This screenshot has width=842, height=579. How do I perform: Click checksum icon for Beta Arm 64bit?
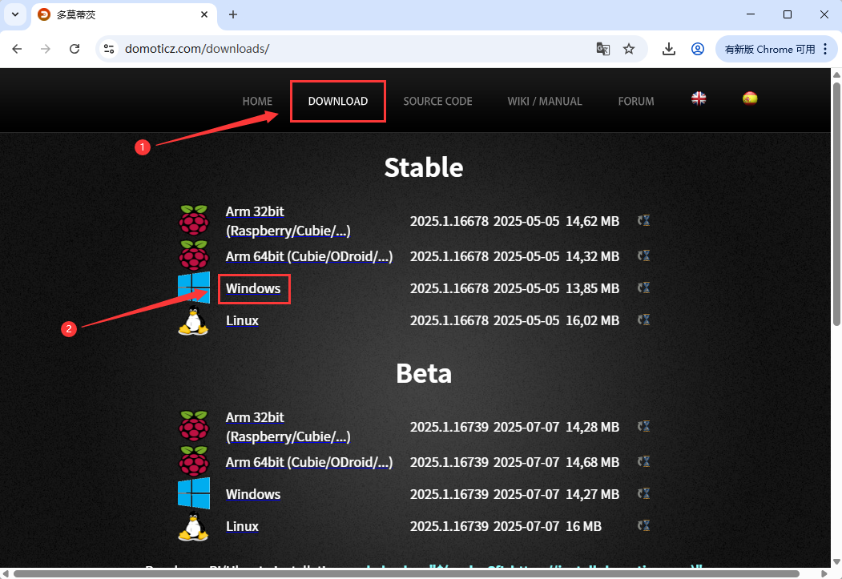coord(643,461)
